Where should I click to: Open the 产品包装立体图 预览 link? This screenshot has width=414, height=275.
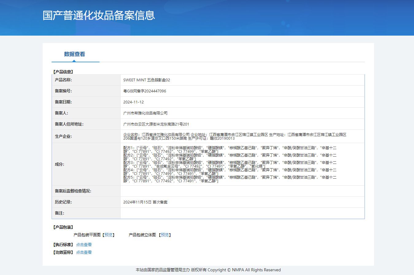[x=165, y=235]
